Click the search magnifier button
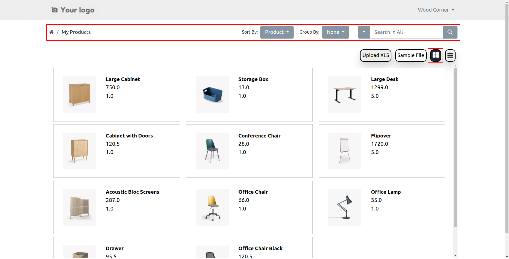 [x=450, y=32]
